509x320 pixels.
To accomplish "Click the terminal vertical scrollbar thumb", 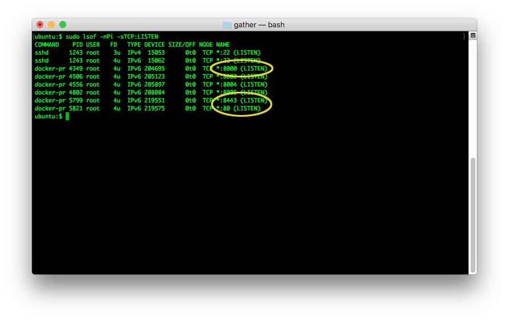I will pos(473,214).
